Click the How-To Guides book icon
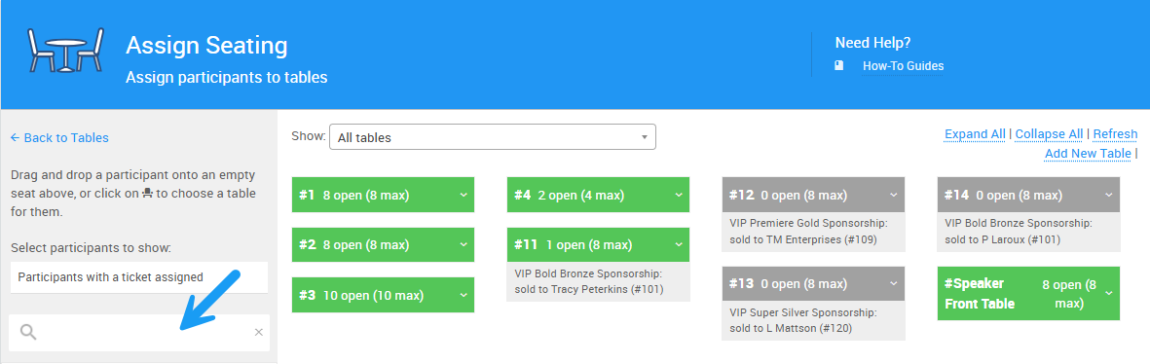 [839, 66]
